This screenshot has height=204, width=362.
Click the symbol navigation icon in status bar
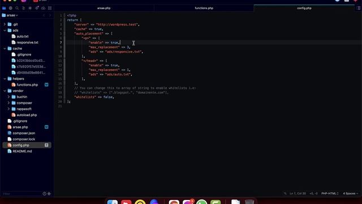pyautogui.click(x=285, y=193)
